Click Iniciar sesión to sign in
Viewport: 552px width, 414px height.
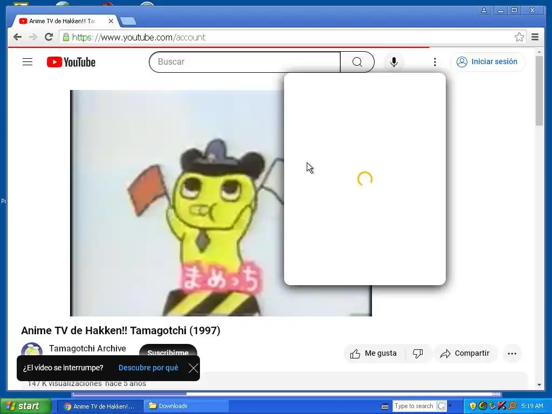[487, 62]
